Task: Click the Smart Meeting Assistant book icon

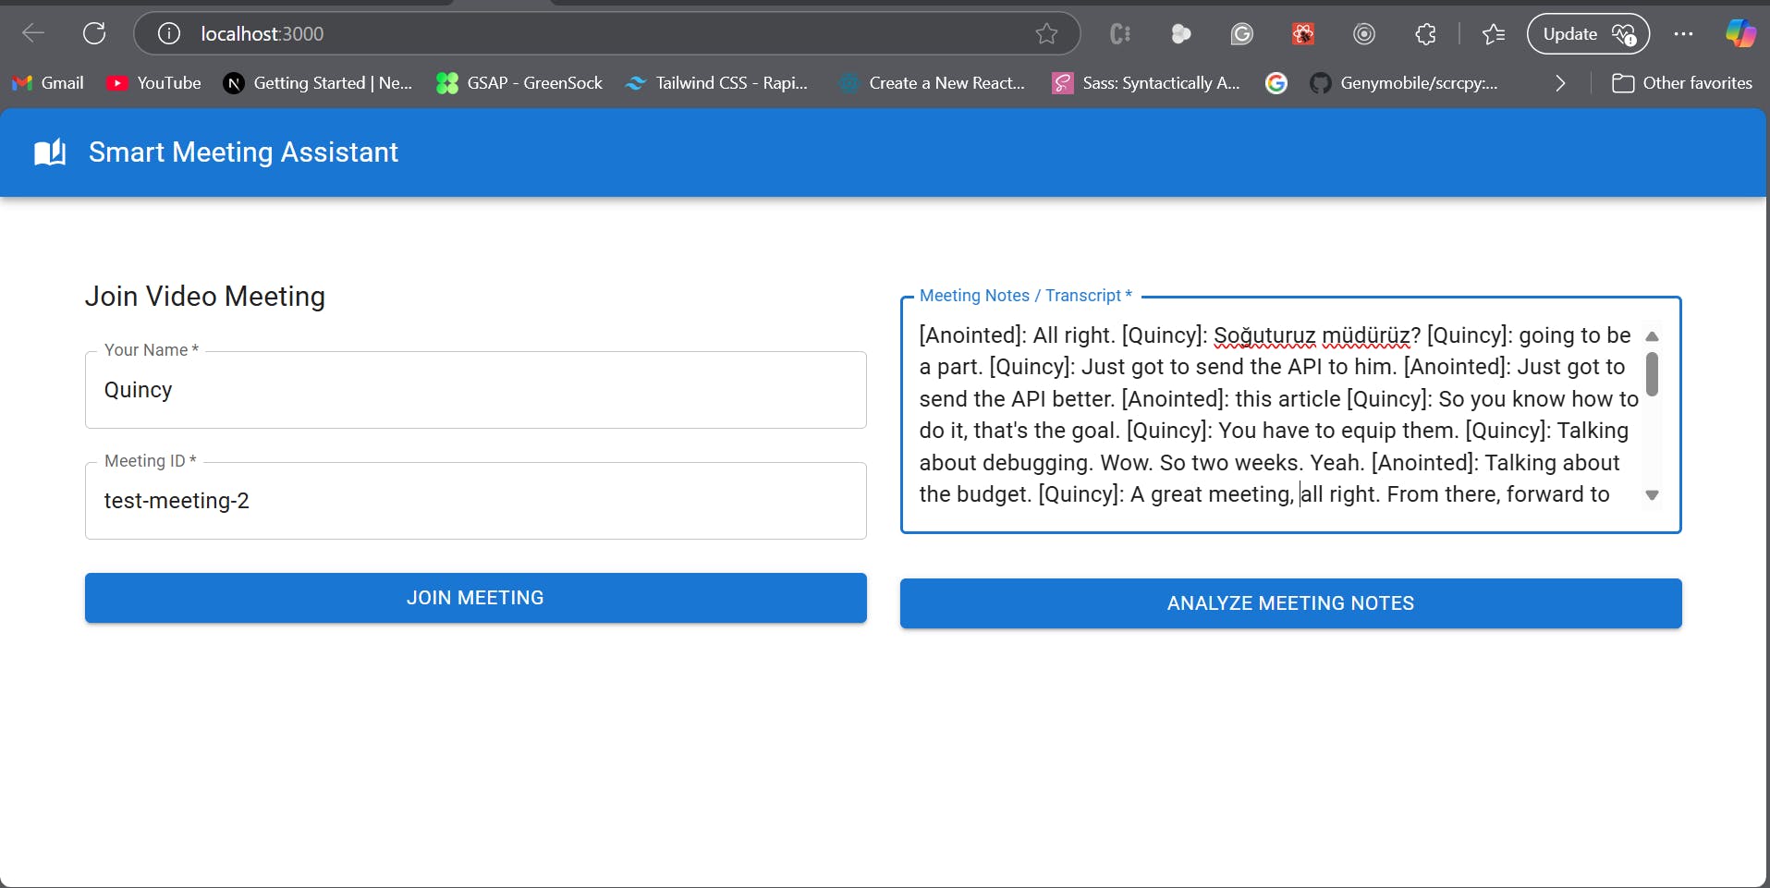Action: 50,152
